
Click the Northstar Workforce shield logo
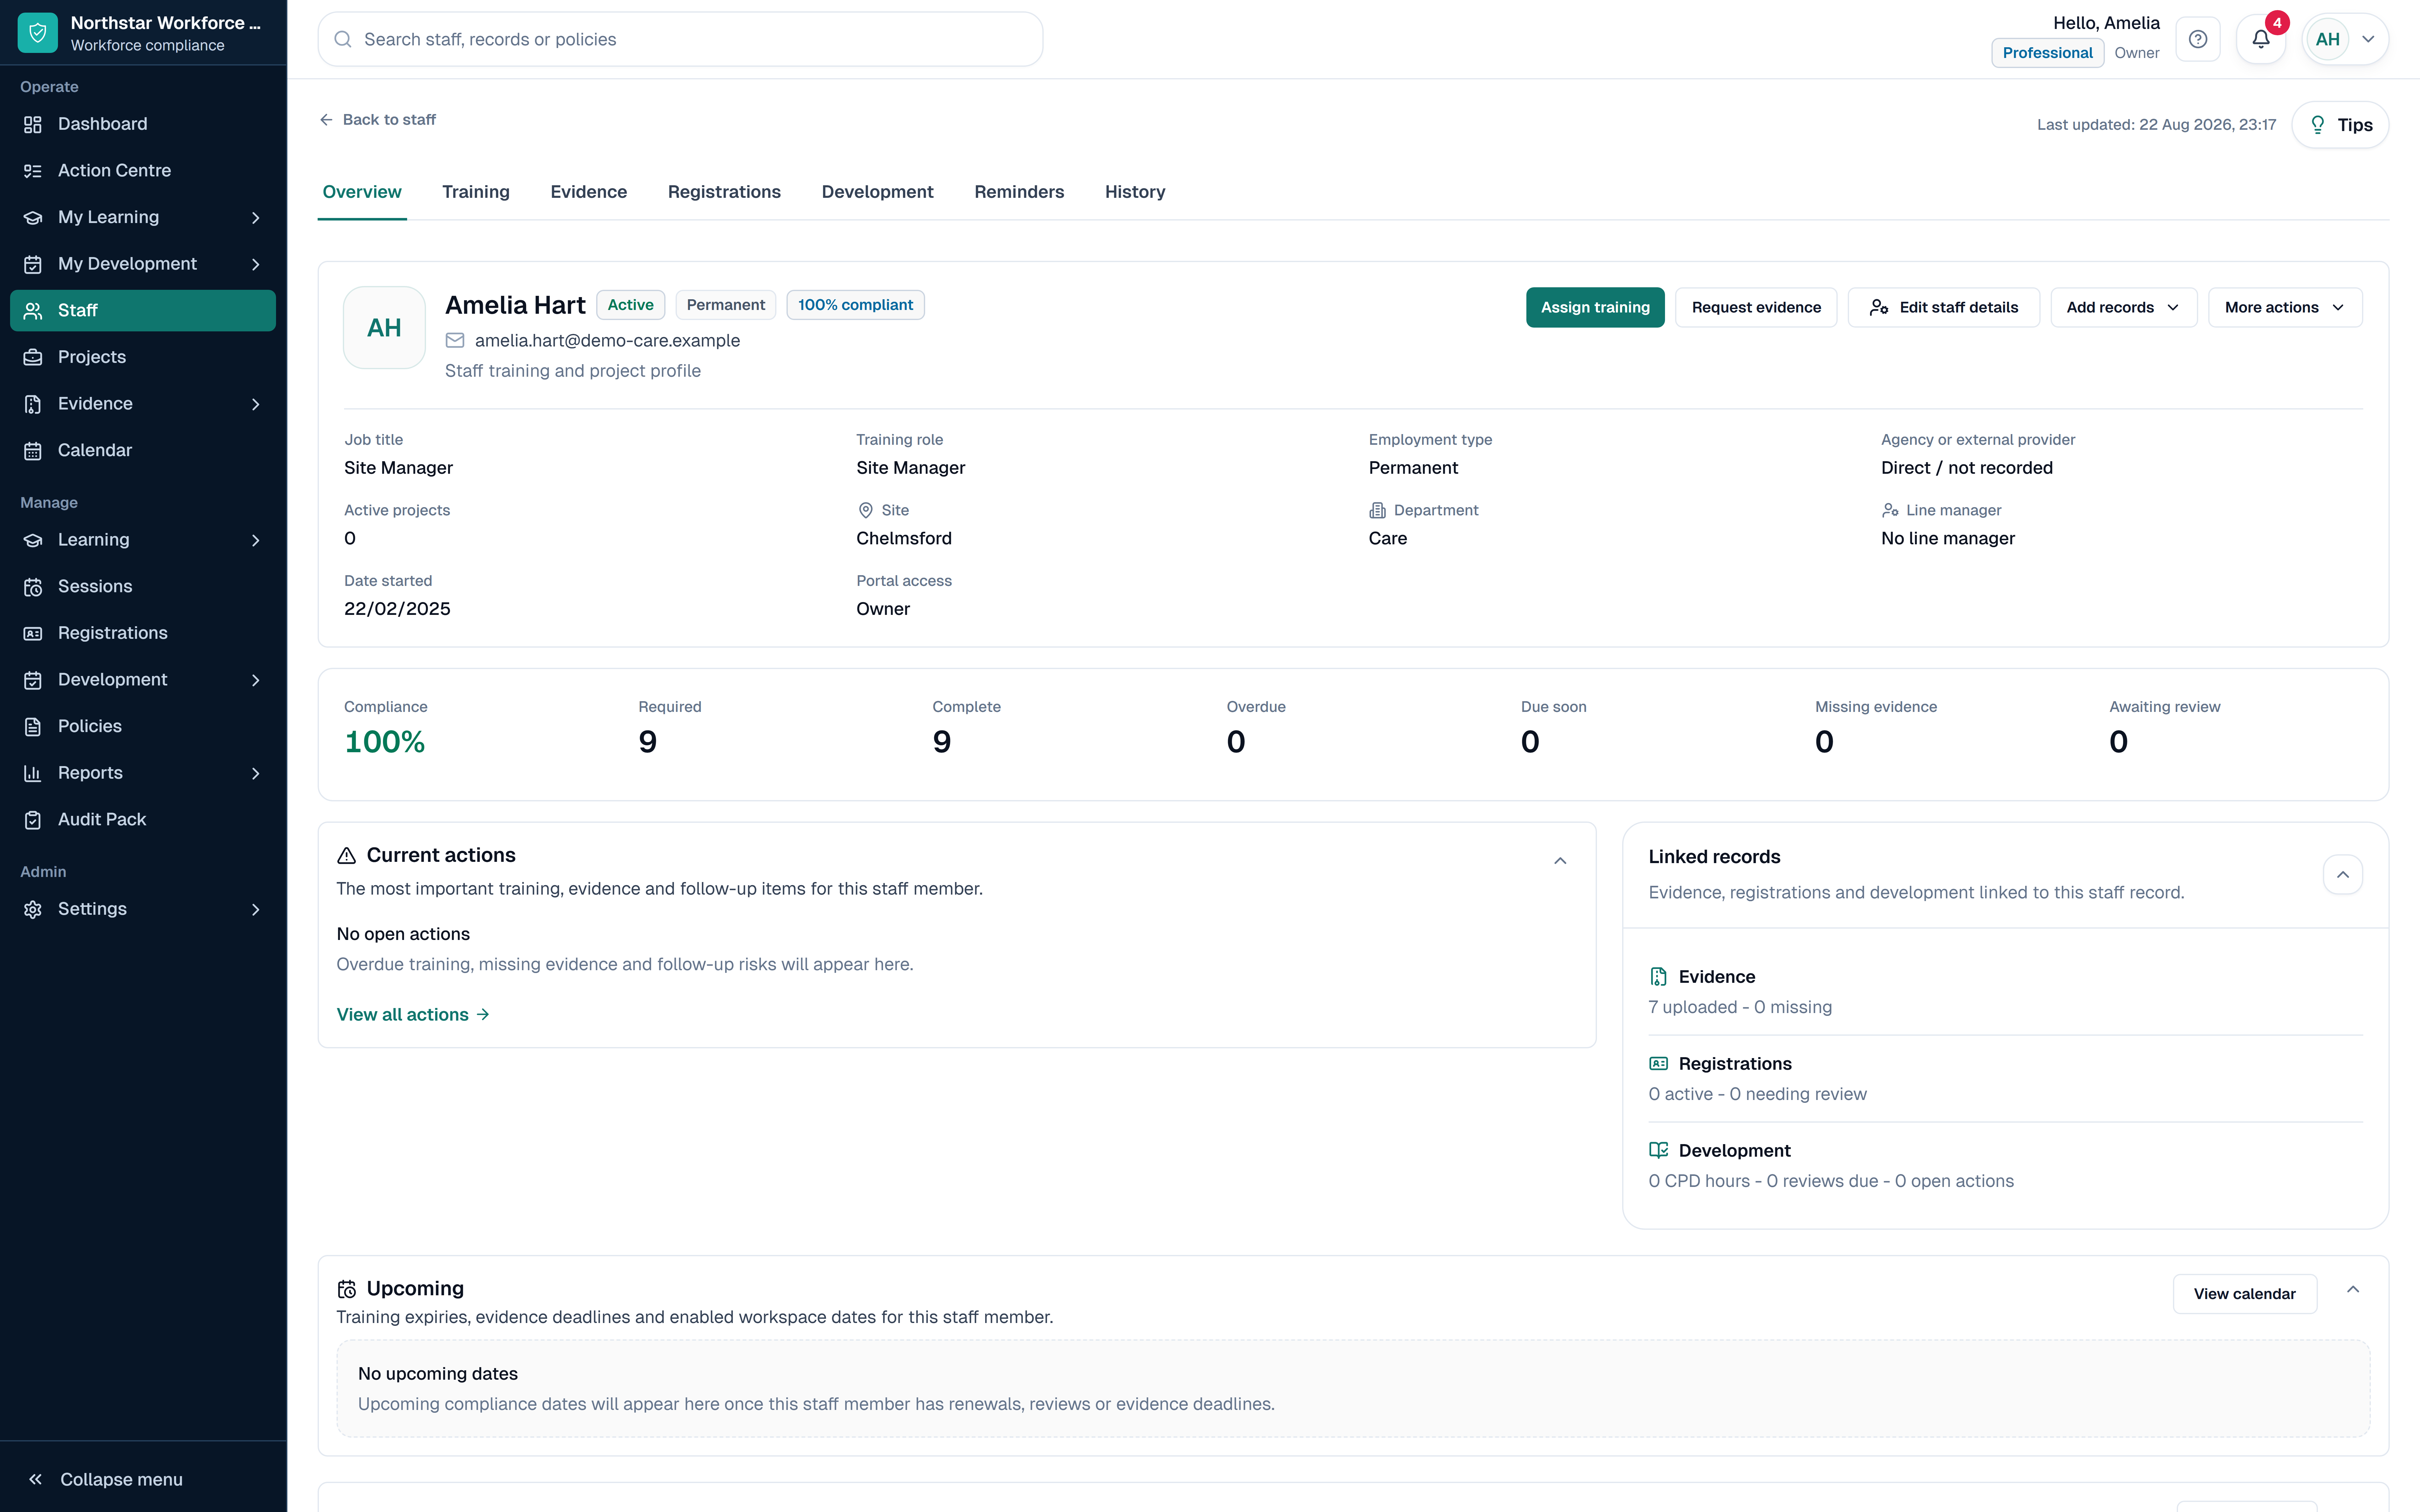(38, 33)
